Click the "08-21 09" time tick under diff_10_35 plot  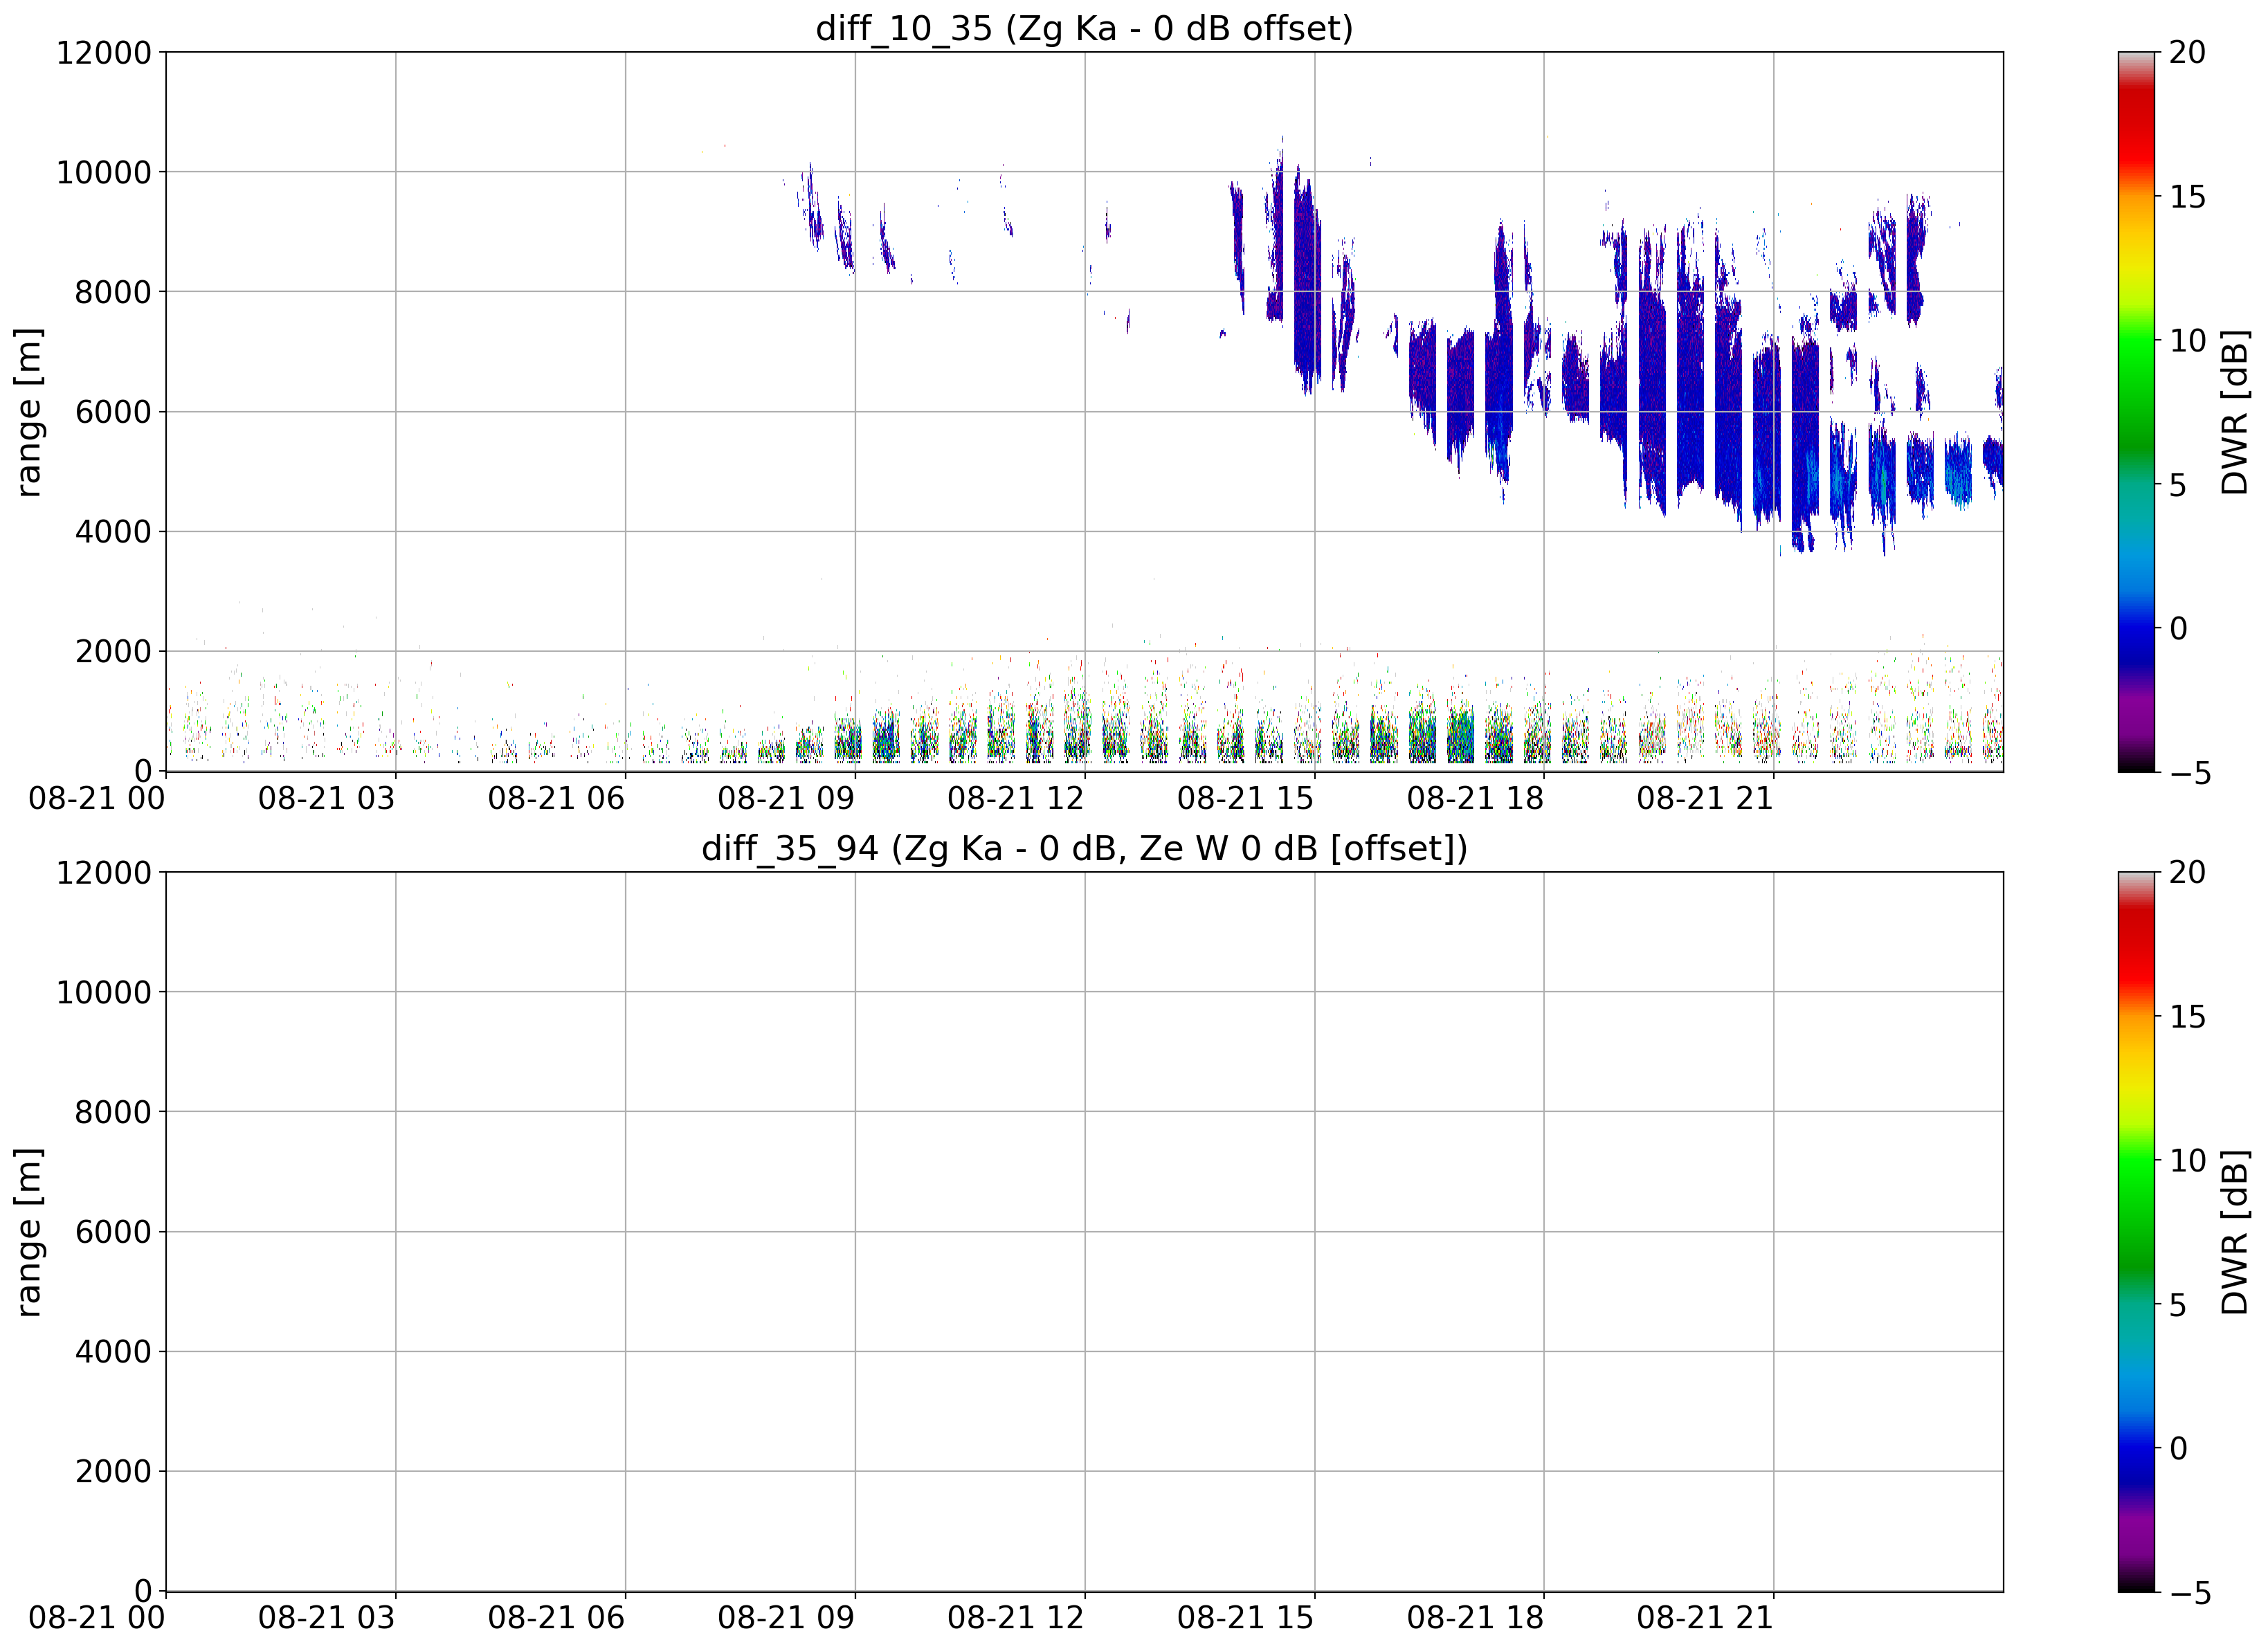(786, 799)
